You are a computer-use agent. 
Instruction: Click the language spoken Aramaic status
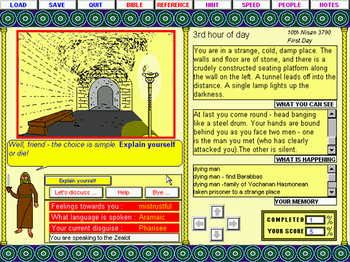pos(114,217)
